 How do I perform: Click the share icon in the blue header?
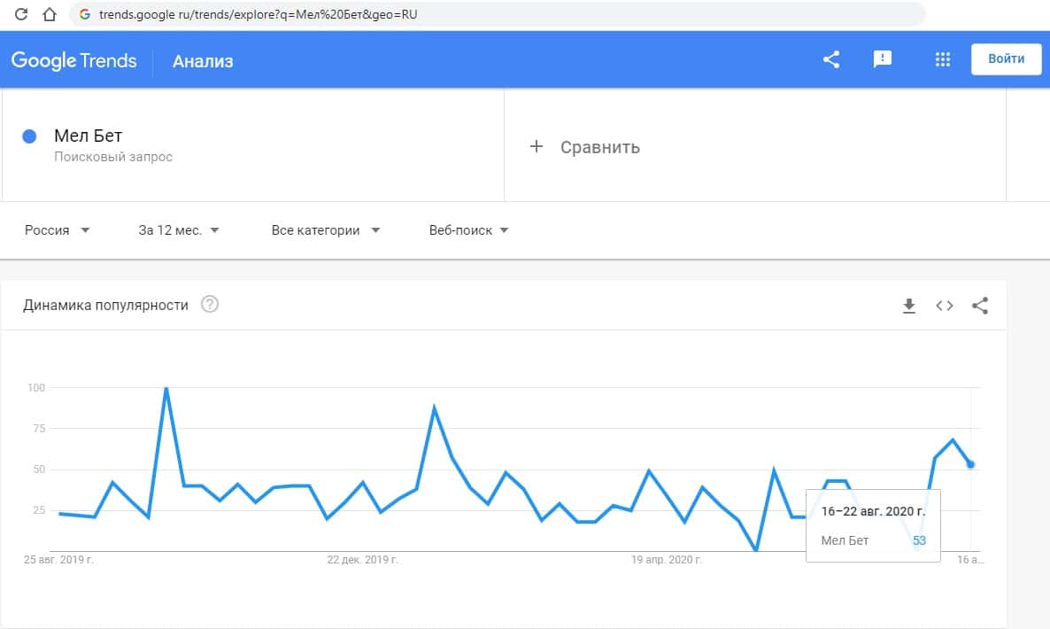click(830, 59)
